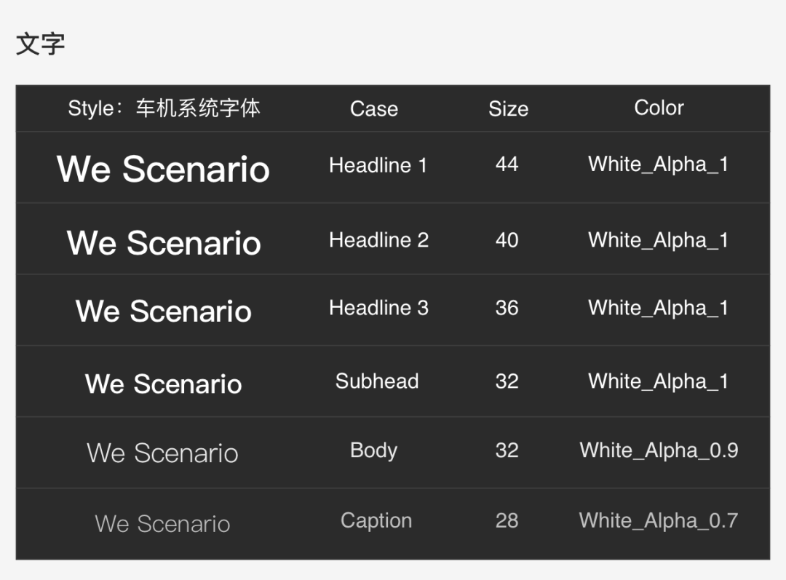786x580 pixels.
Task: Click the Subhead case label
Action: [x=376, y=381]
